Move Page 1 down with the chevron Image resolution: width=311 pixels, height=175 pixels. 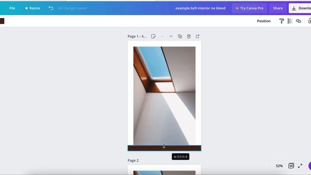tap(171, 36)
